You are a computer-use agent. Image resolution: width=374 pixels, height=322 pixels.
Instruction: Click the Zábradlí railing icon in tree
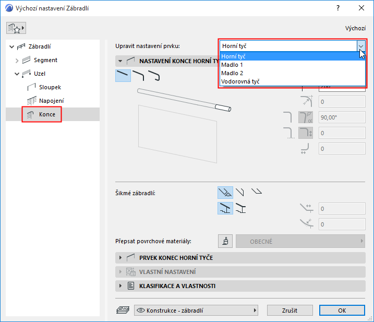pyautogui.click(x=21, y=46)
